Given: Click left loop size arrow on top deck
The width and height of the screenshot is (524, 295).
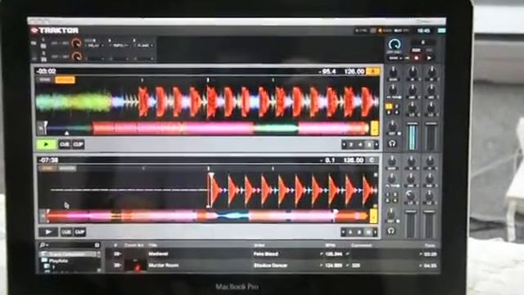Looking at the screenshot, I should tap(344, 144).
